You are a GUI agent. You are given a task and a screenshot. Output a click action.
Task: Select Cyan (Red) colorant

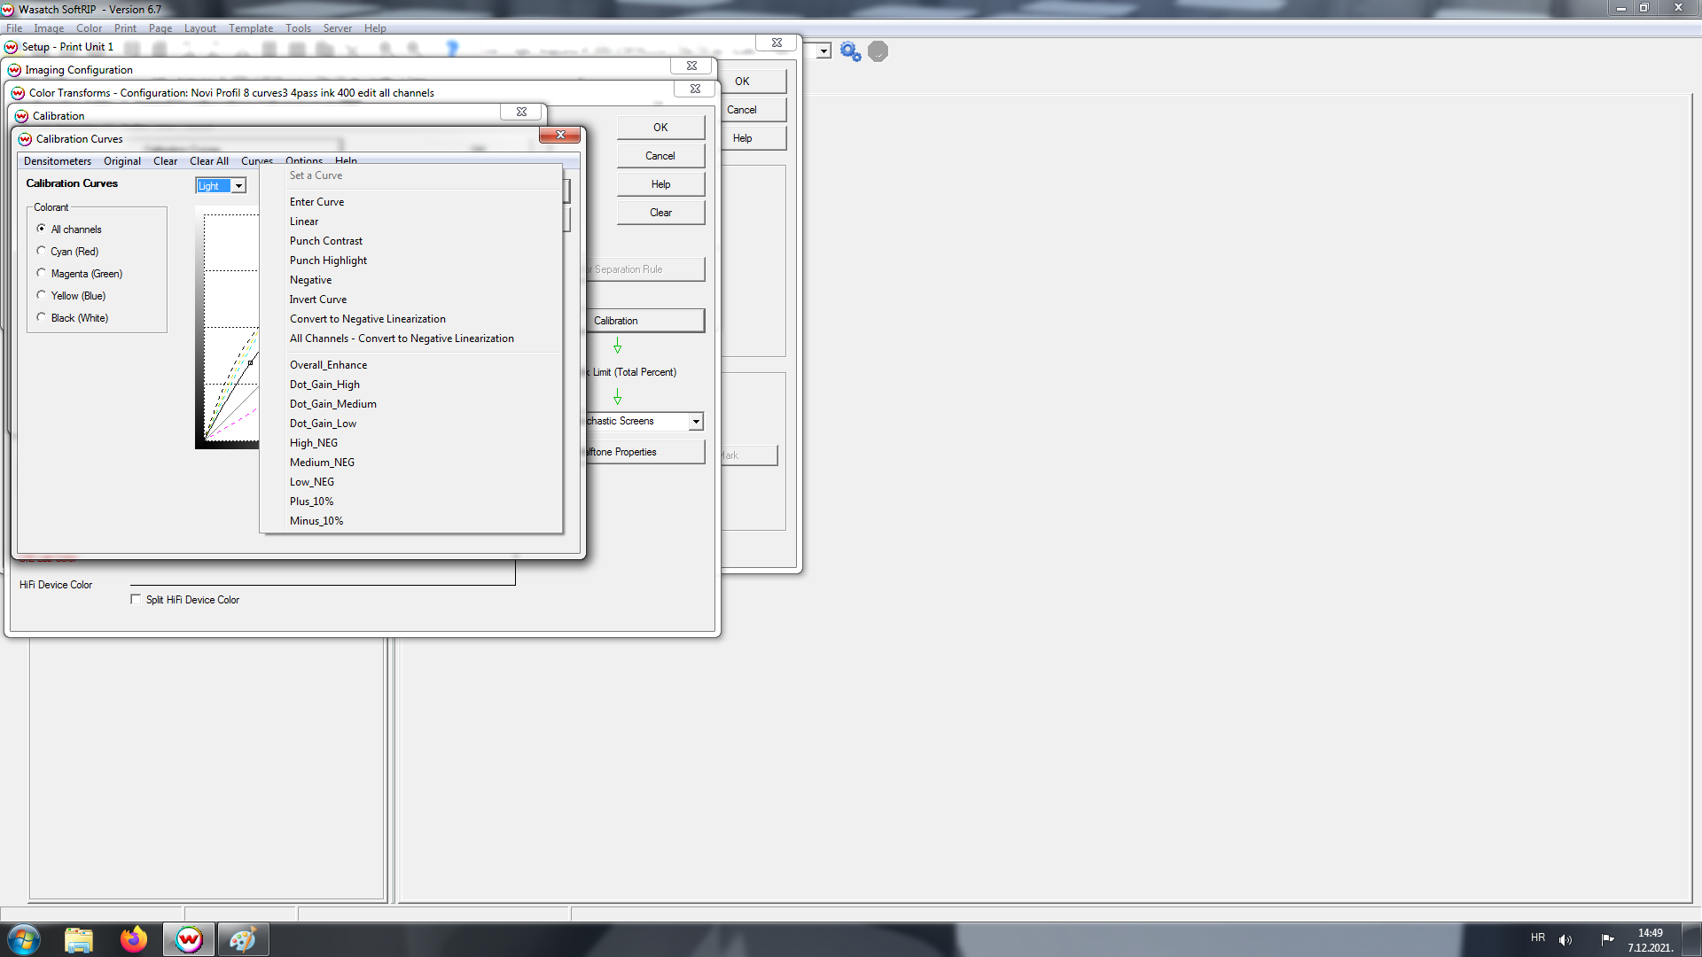67,252
